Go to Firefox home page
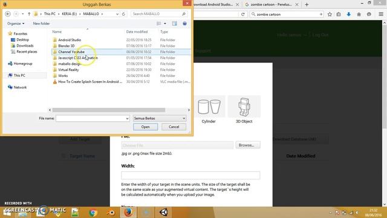387x218 pixels. [x=359, y=15]
